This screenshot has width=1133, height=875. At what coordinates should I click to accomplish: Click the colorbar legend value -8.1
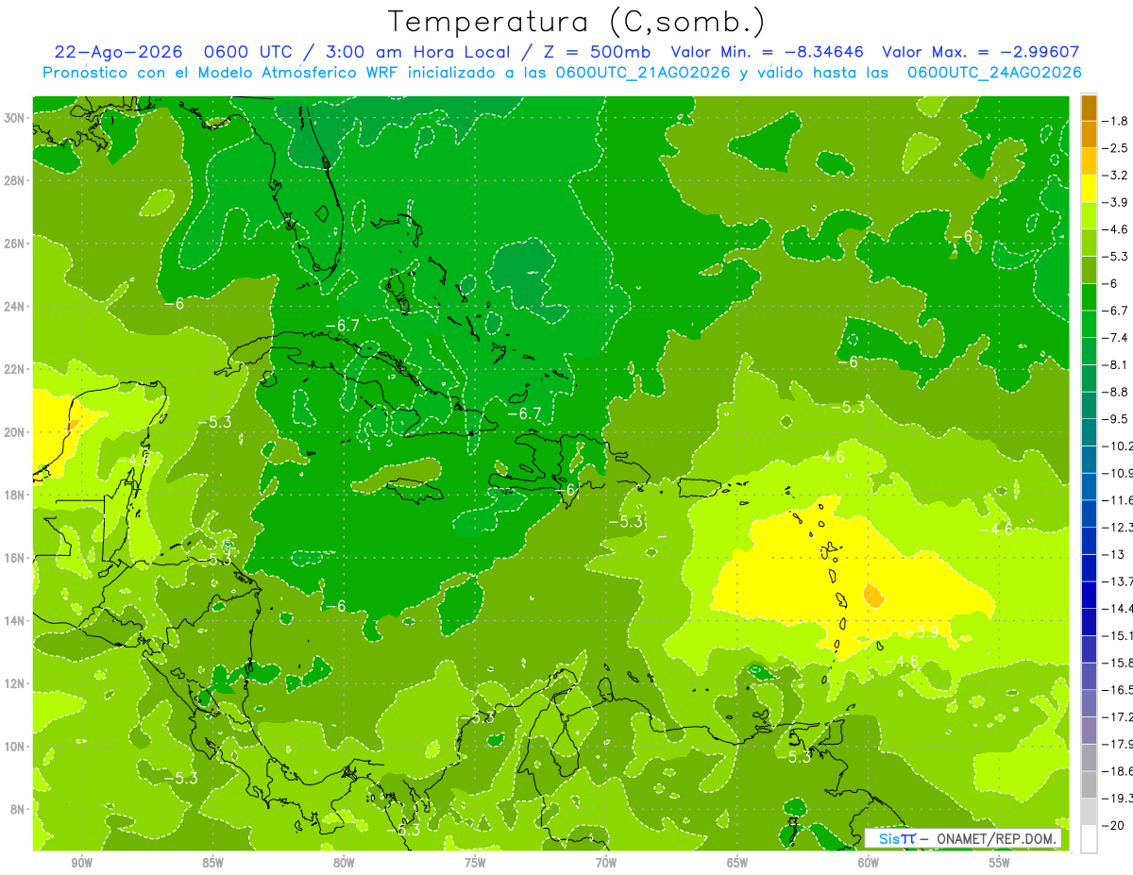click(1117, 365)
